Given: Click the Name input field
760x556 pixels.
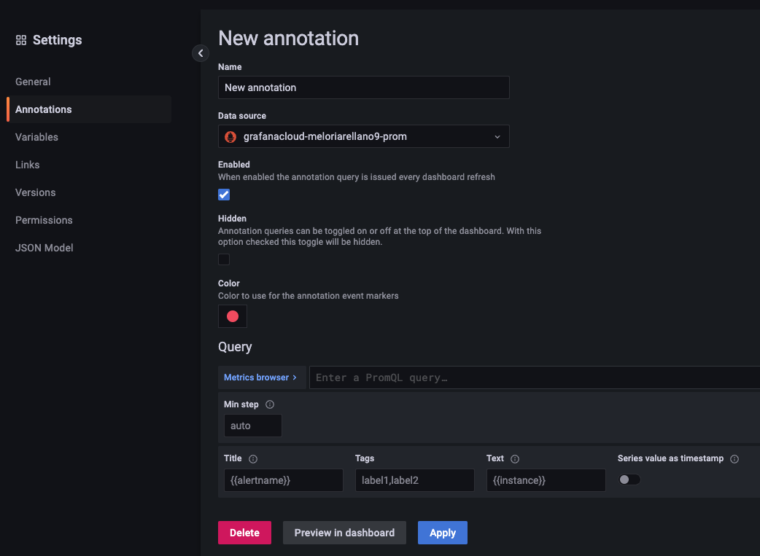Looking at the screenshot, I should [x=363, y=87].
